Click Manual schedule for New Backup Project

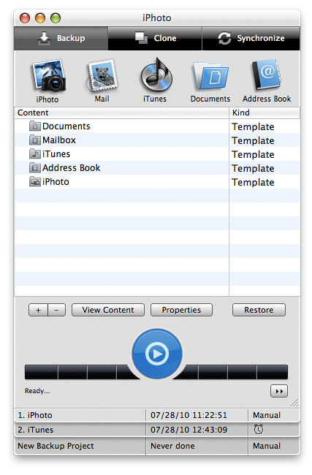(x=267, y=446)
